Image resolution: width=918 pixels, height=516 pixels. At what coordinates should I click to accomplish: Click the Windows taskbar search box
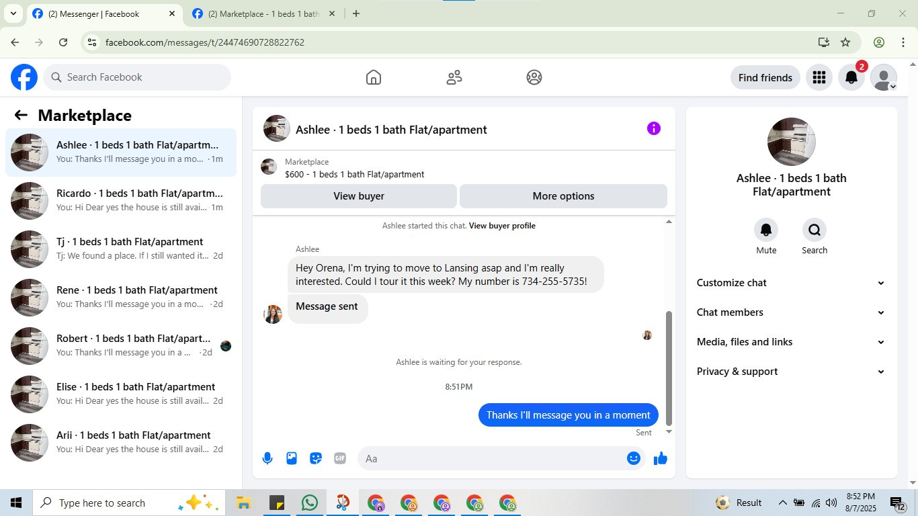tap(129, 503)
